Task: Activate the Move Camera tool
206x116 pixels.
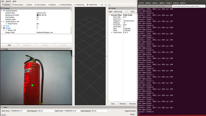Action: [x=18, y=5]
